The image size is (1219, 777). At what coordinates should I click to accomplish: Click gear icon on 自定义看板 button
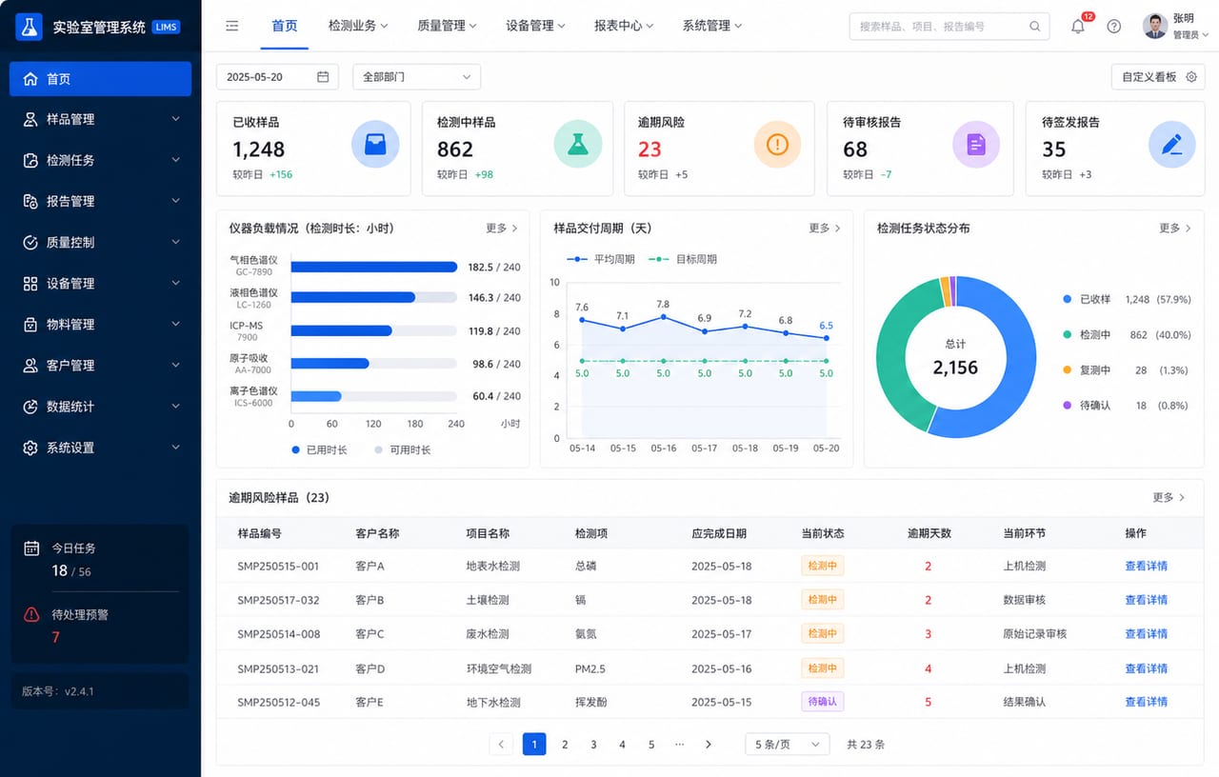(1191, 77)
